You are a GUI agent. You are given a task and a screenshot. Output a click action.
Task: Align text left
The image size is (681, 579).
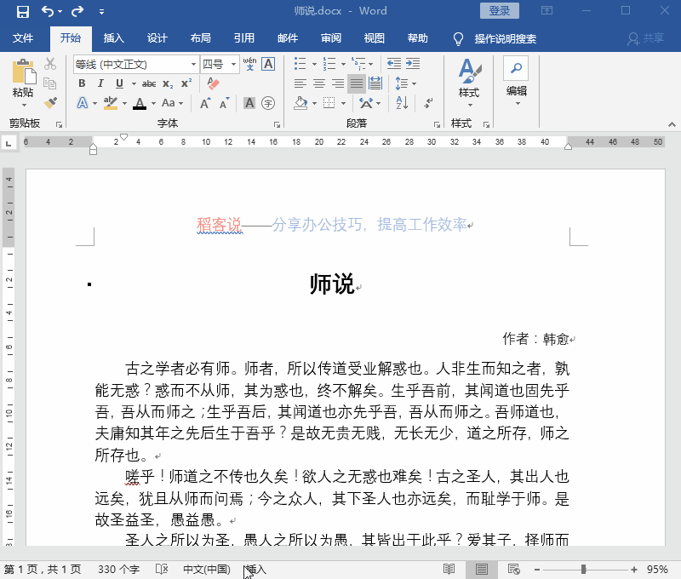[x=300, y=83]
